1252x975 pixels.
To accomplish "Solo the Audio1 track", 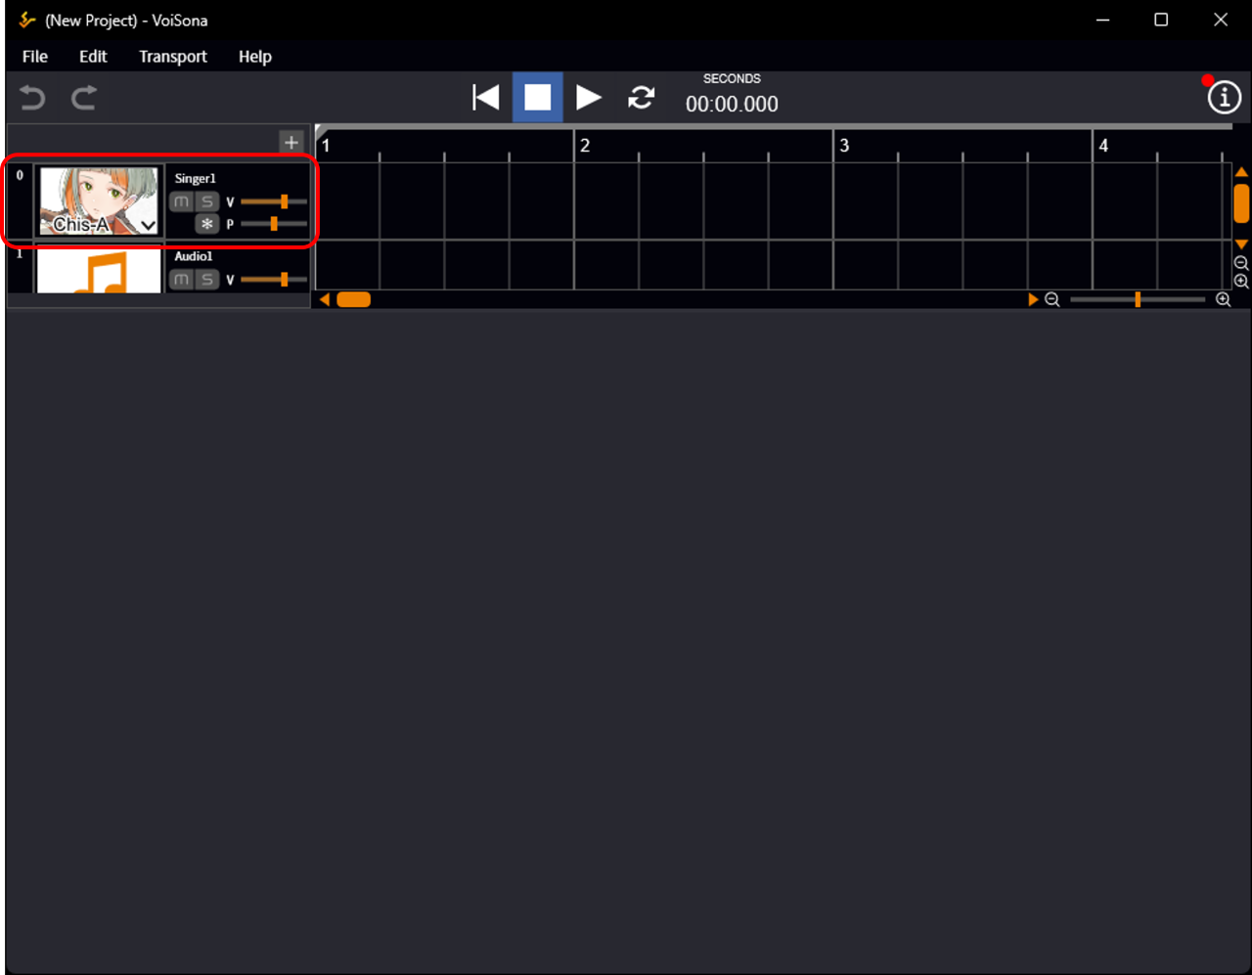I will [206, 280].
